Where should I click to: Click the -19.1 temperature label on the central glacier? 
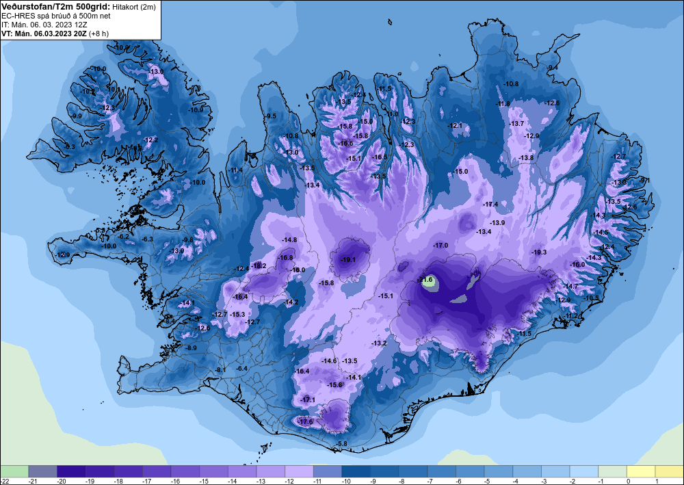click(348, 259)
